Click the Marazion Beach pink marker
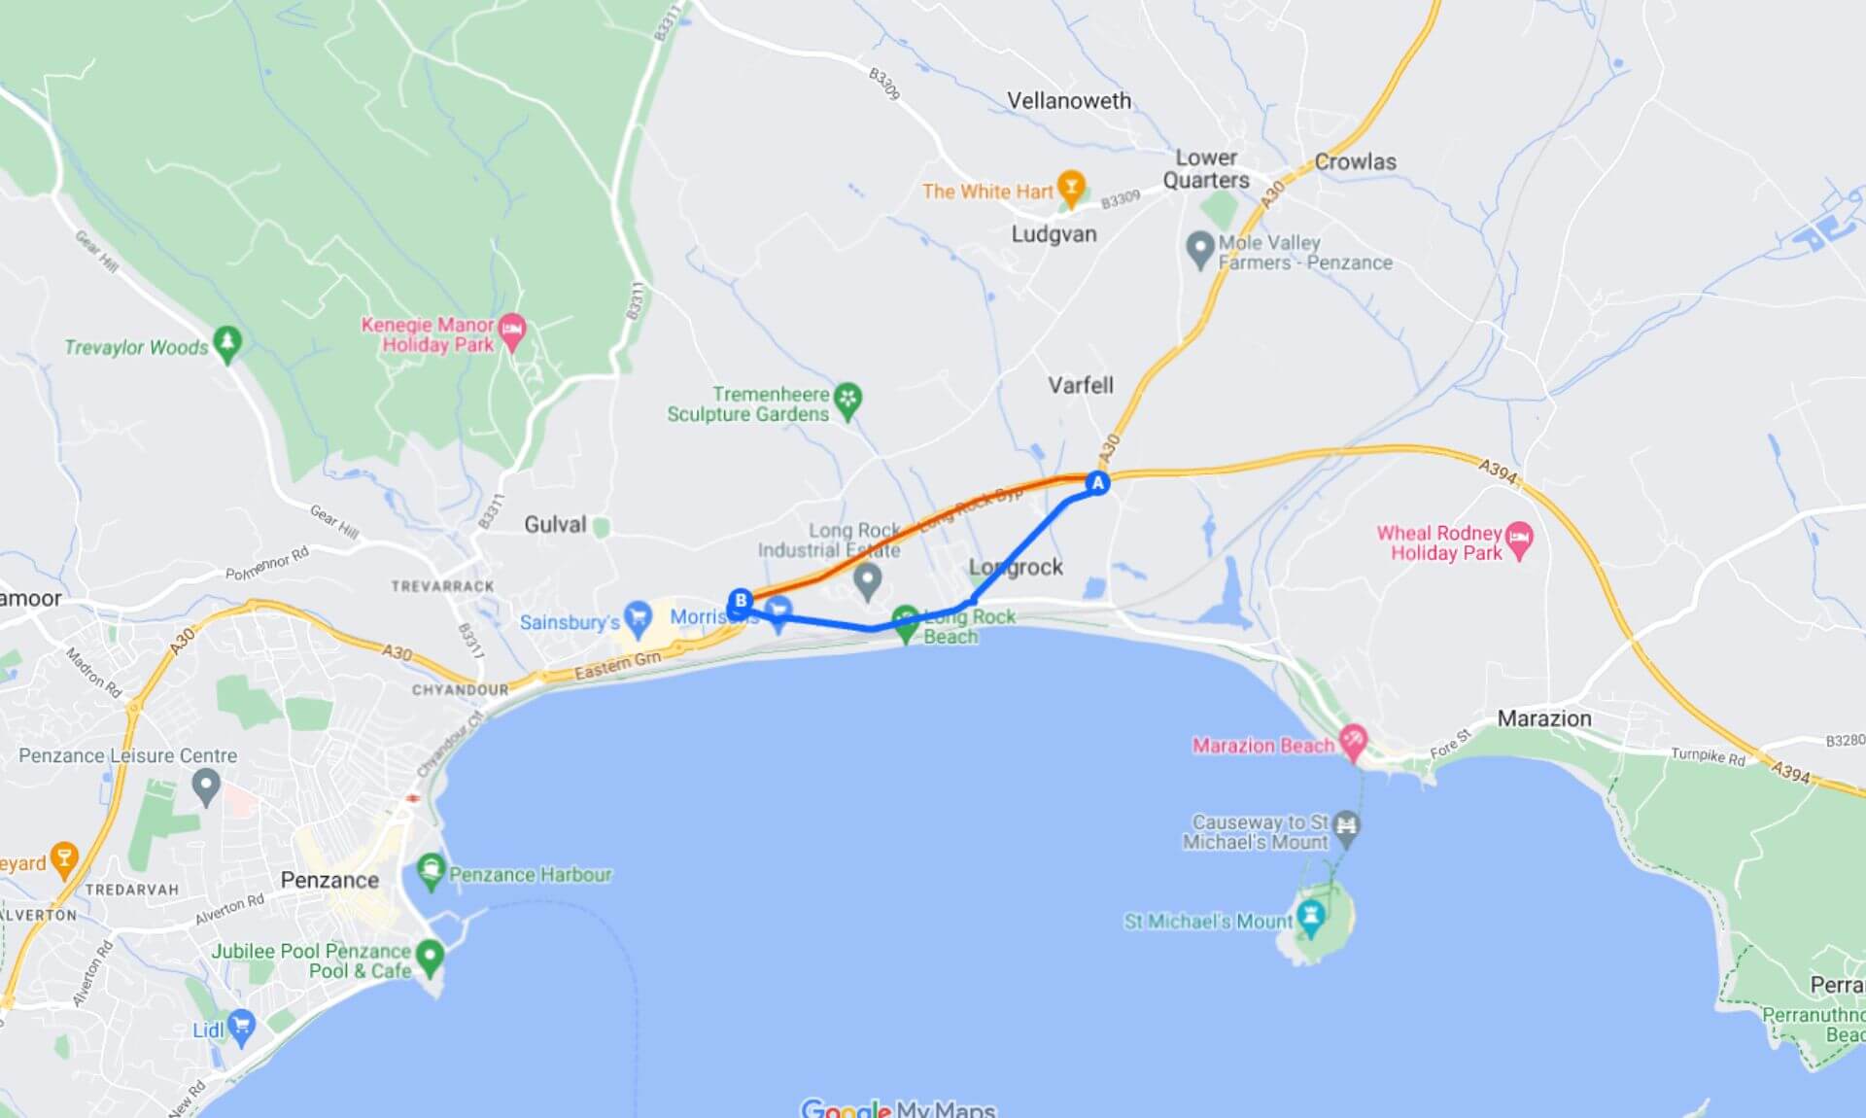The height and width of the screenshot is (1118, 1866). click(x=1353, y=743)
